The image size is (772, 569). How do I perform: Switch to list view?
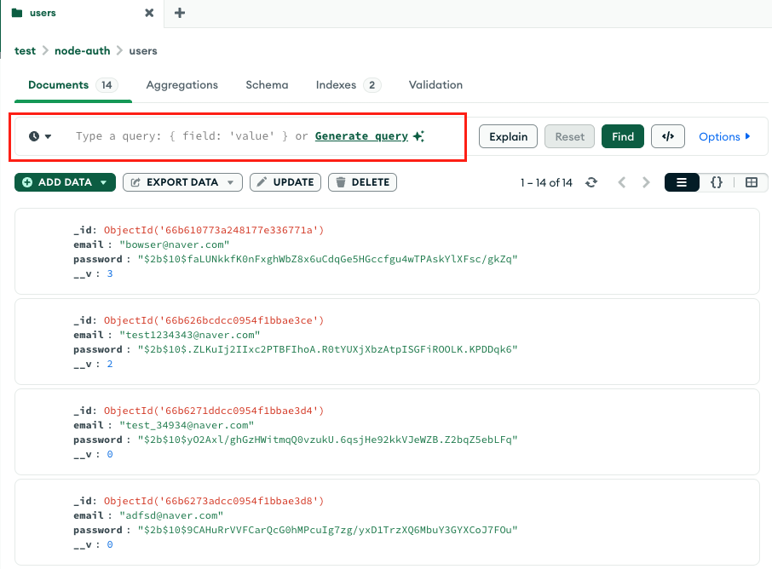tap(682, 182)
